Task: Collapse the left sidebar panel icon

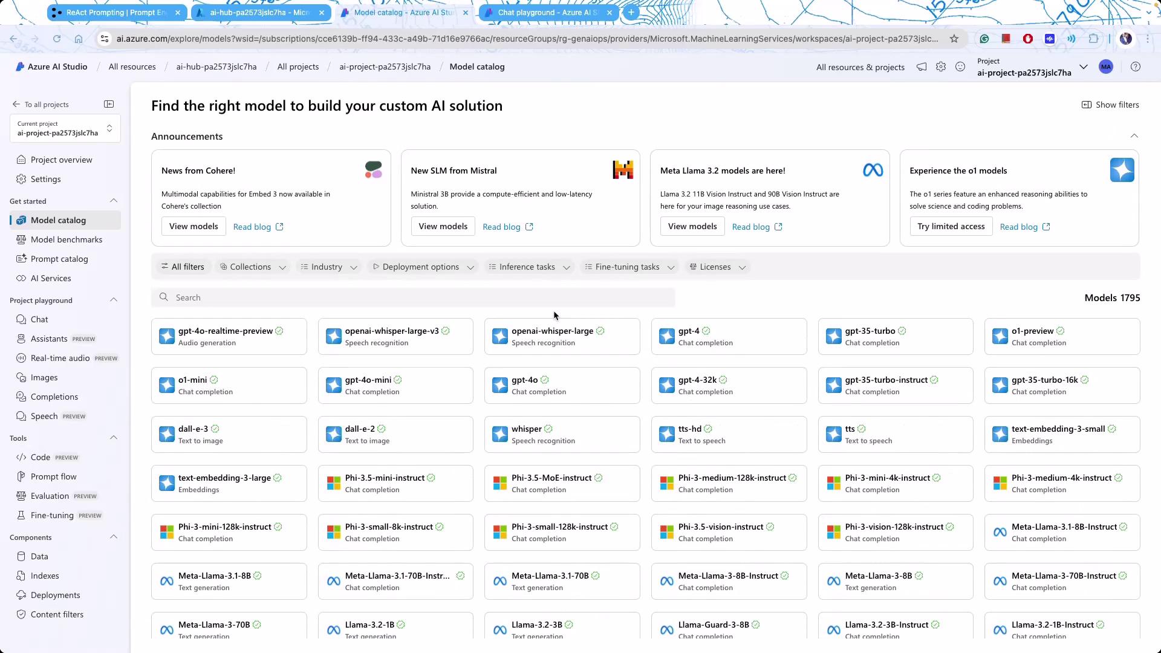Action: click(x=109, y=104)
